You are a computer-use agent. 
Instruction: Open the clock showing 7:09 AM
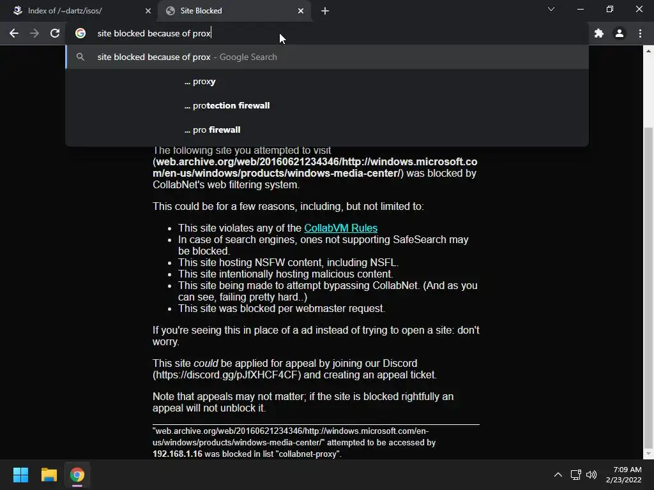pos(623,475)
